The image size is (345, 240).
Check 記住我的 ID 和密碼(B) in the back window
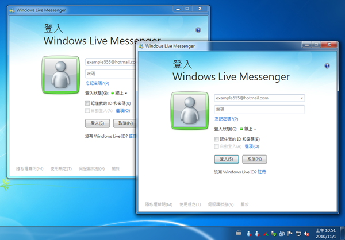tap(87, 103)
